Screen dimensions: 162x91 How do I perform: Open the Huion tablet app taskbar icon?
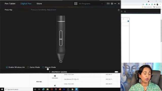tap(76, 89)
